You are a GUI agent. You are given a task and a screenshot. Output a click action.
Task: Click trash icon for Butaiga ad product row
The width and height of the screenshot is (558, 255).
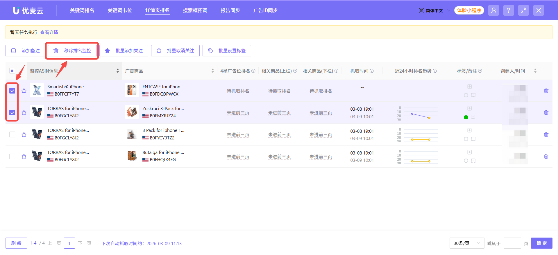coord(546,157)
